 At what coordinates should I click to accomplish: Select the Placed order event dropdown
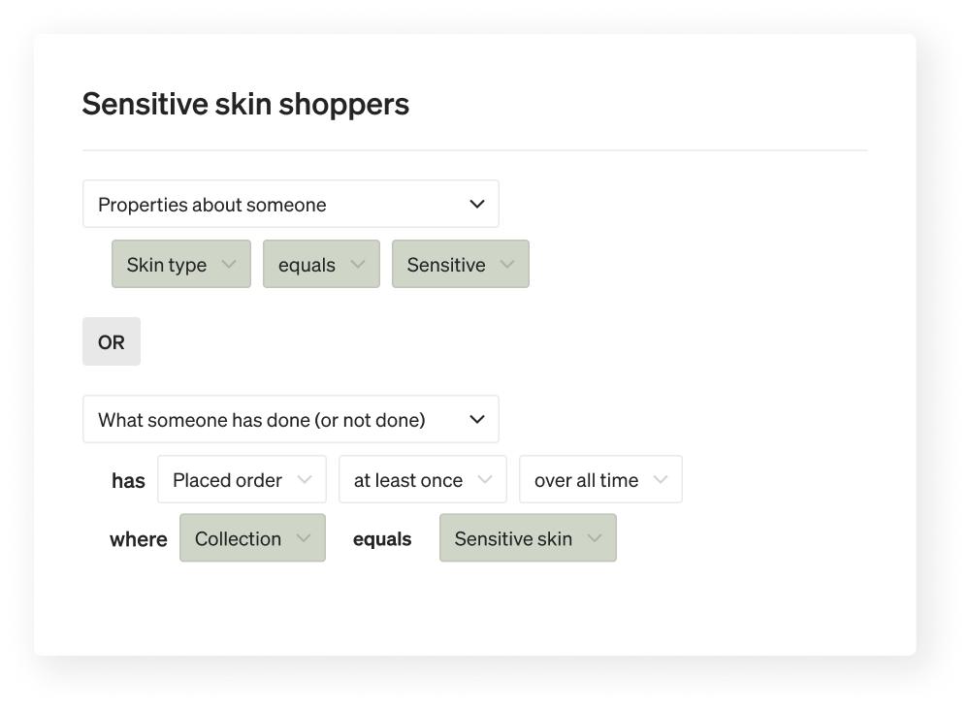pyautogui.click(x=242, y=479)
